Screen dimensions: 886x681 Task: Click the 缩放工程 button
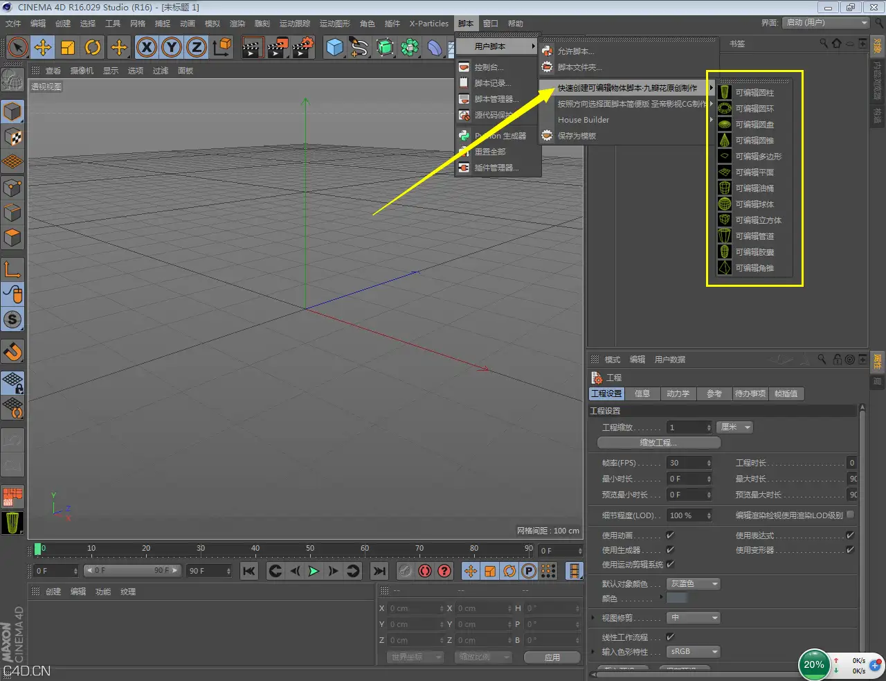coord(658,443)
